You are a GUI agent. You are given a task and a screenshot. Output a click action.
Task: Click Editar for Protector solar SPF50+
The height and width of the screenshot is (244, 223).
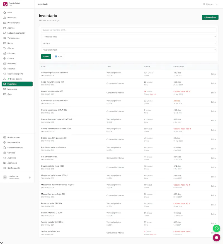pos(214,204)
